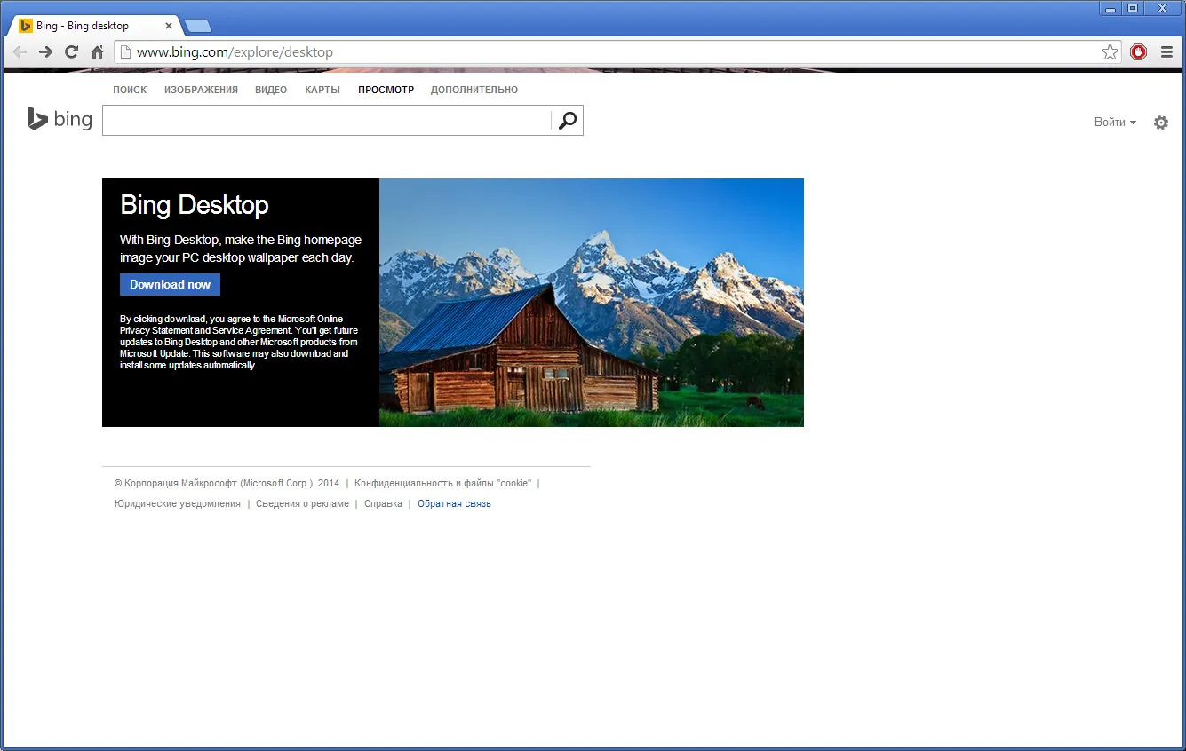The width and height of the screenshot is (1186, 751).
Task: Expand the Войти sign-in dropdown
Action: [1115, 123]
